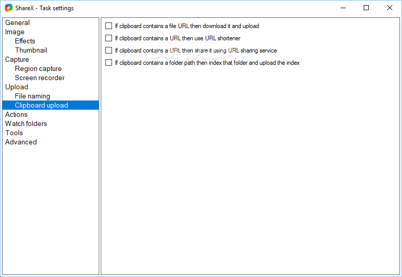Select the Upload section
The image size is (402, 277).
[17, 87]
